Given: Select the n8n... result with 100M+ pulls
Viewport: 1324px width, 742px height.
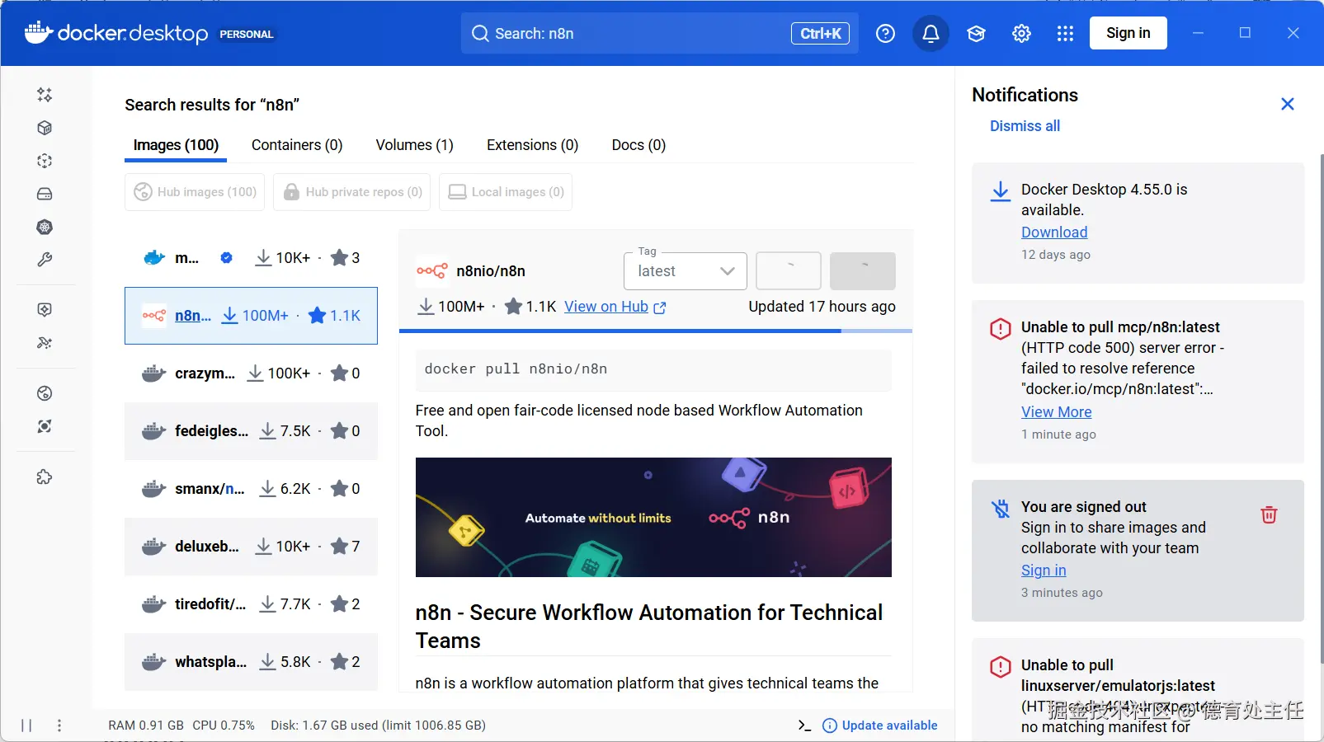Looking at the screenshot, I should point(252,316).
